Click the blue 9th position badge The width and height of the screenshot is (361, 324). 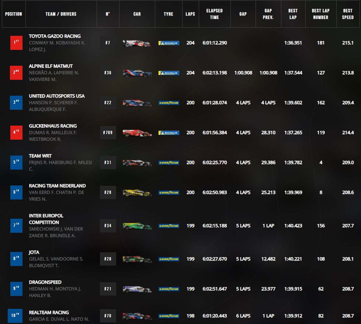coord(16,289)
